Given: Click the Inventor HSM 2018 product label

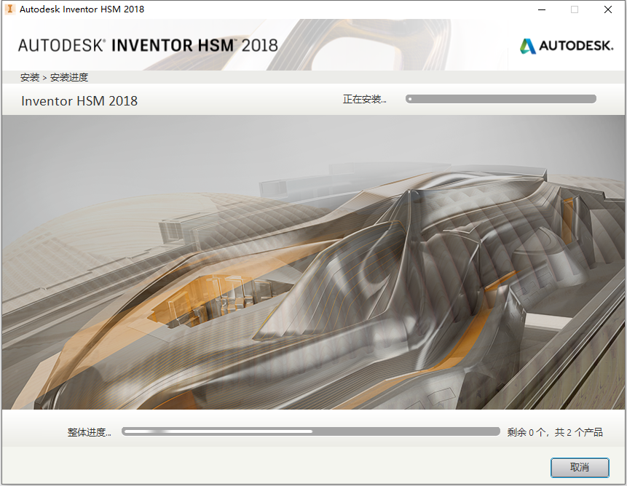Looking at the screenshot, I should (79, 101).
